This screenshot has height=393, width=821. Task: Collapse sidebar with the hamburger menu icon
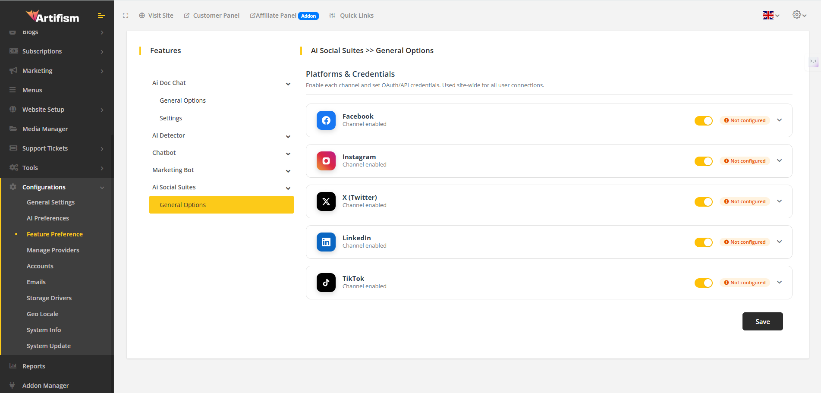point(101,16)
